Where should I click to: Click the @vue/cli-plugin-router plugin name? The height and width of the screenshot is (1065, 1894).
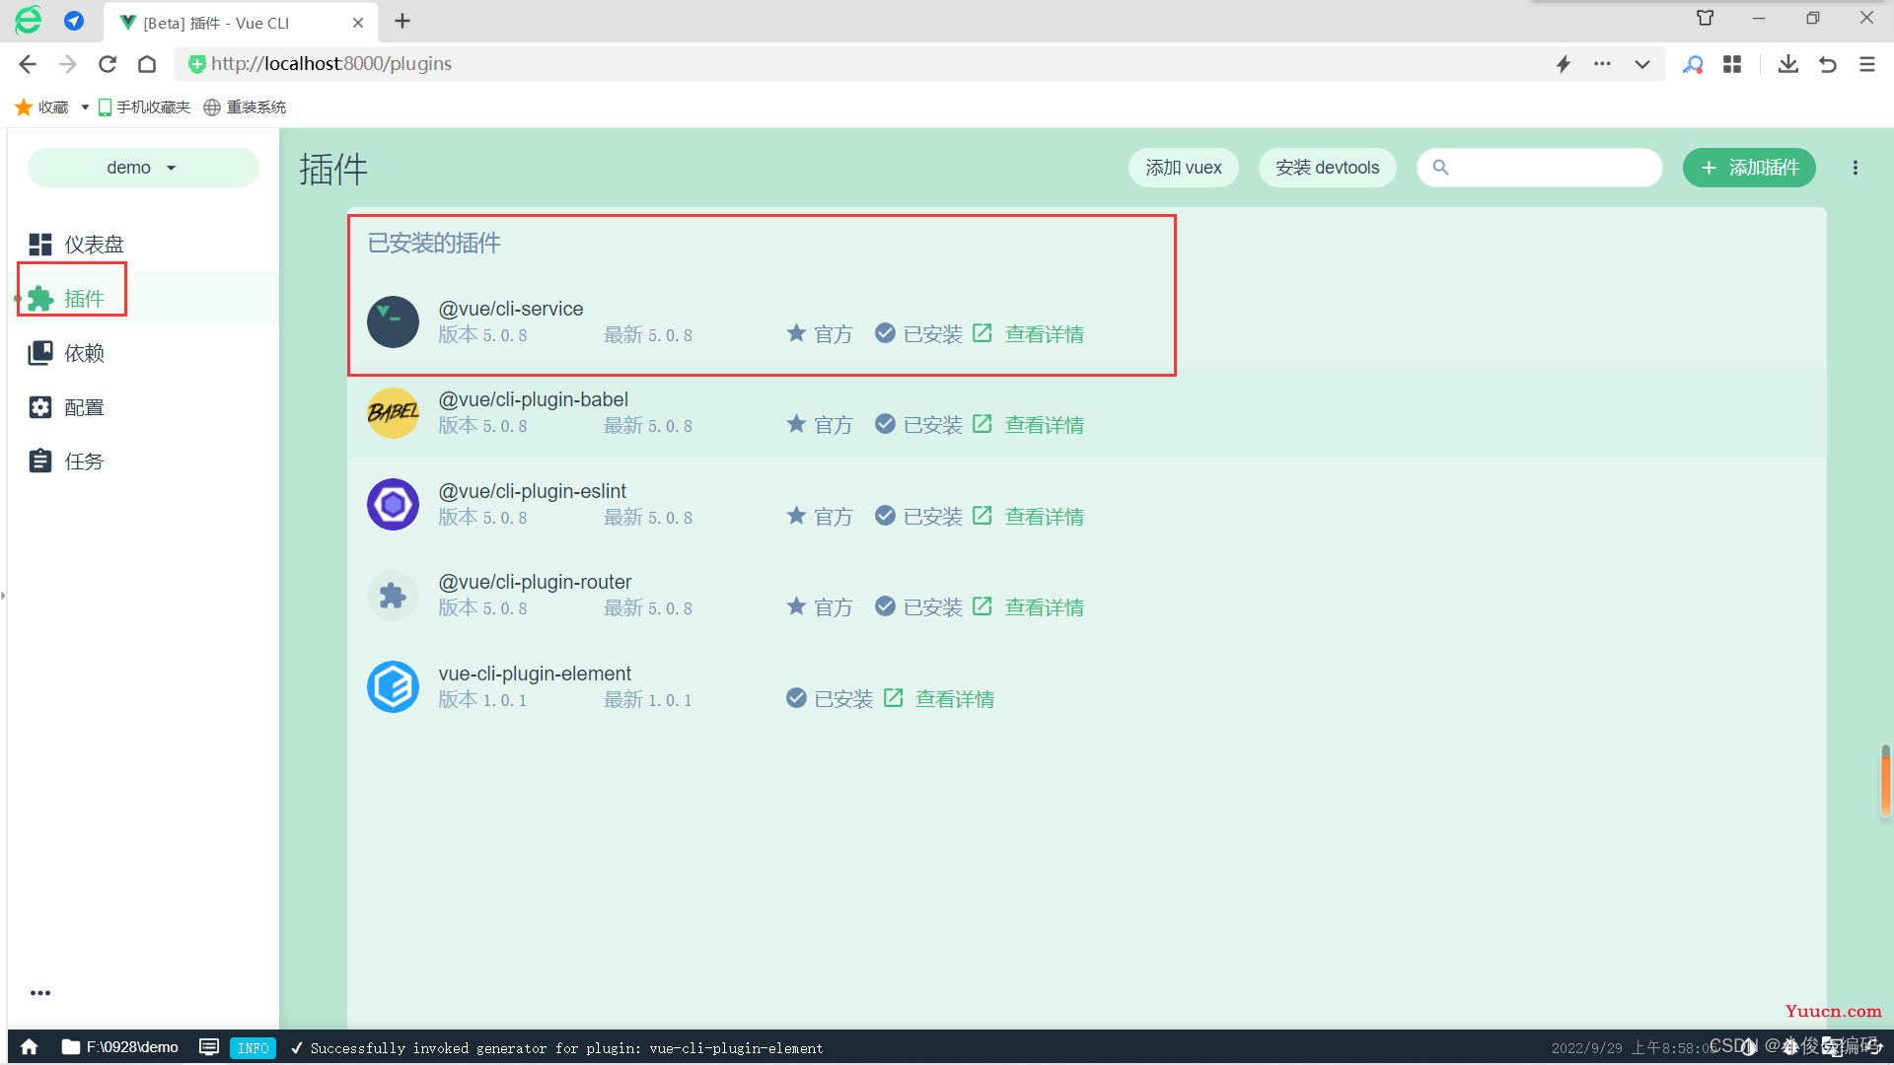coord(535,583)
